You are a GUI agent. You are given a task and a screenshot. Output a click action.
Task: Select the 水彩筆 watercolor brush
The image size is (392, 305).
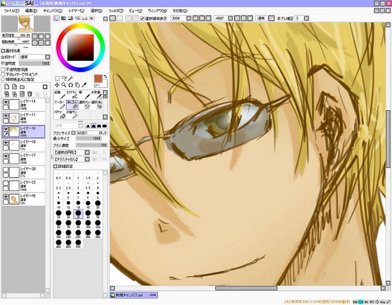click(x=97, y=94)
